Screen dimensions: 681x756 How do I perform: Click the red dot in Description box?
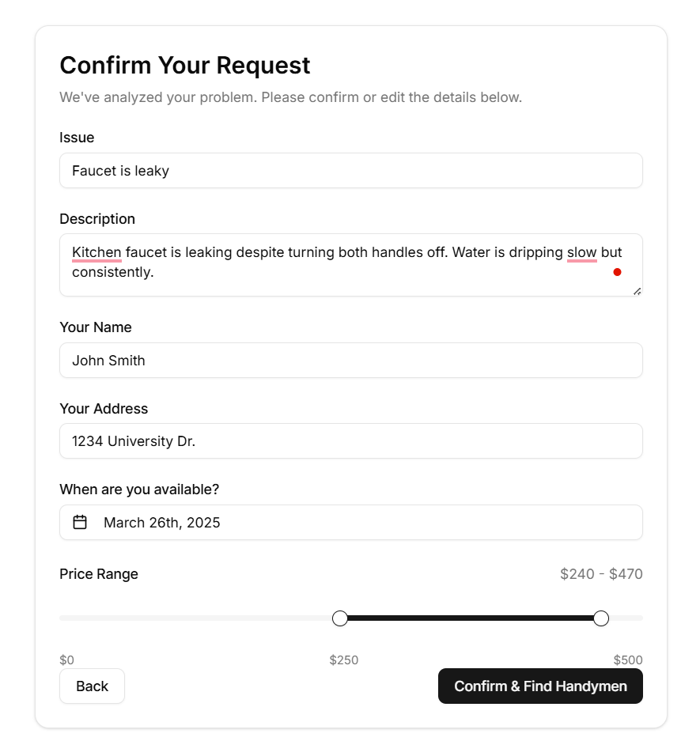(617, 272)
